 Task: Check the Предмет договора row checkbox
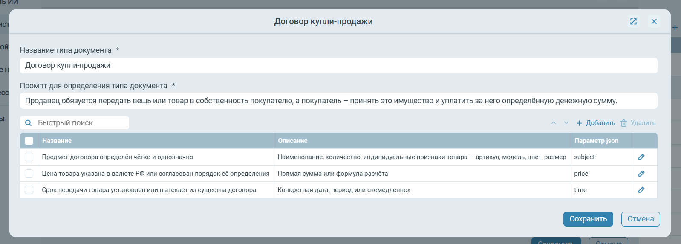[x=29, y=157]
